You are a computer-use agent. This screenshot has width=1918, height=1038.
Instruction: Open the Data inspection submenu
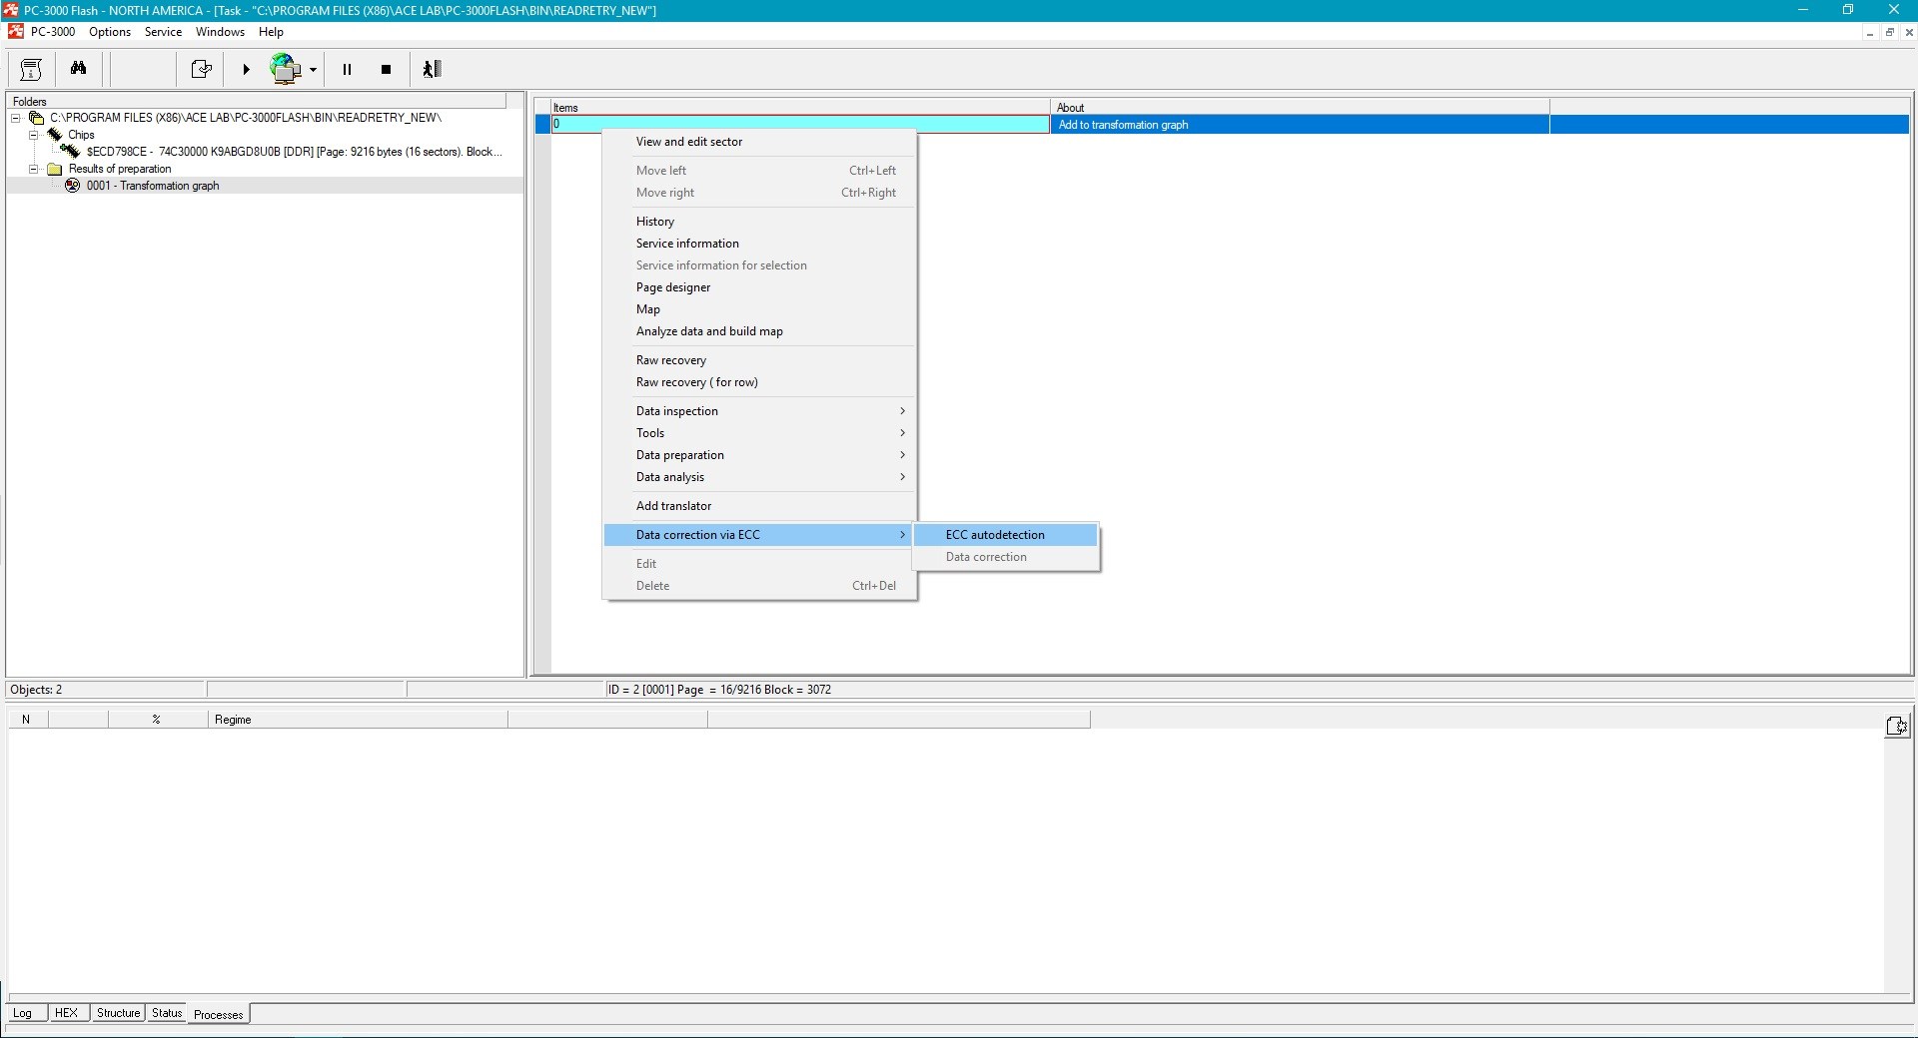tap(677, 411)
